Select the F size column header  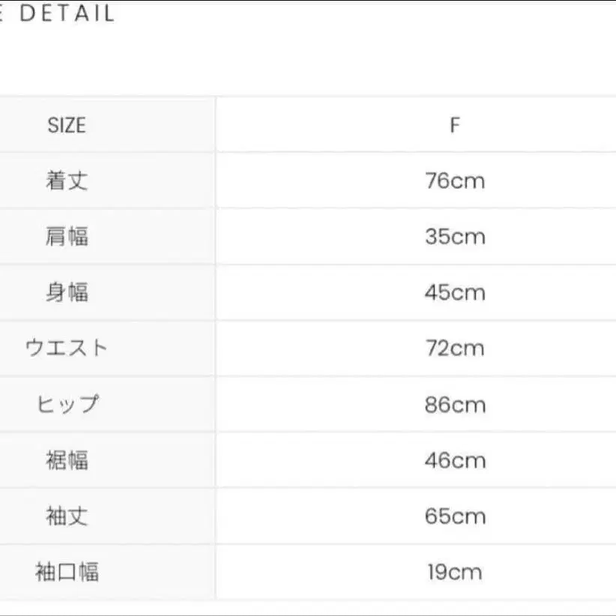454,125
